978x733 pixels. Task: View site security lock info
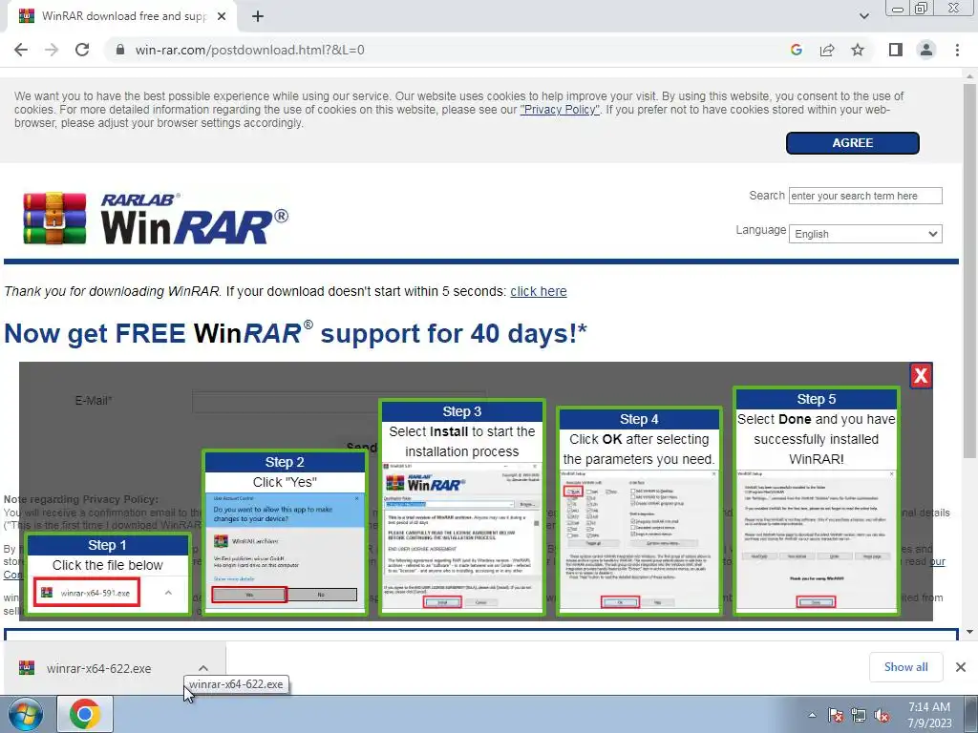tap(120, 50)
